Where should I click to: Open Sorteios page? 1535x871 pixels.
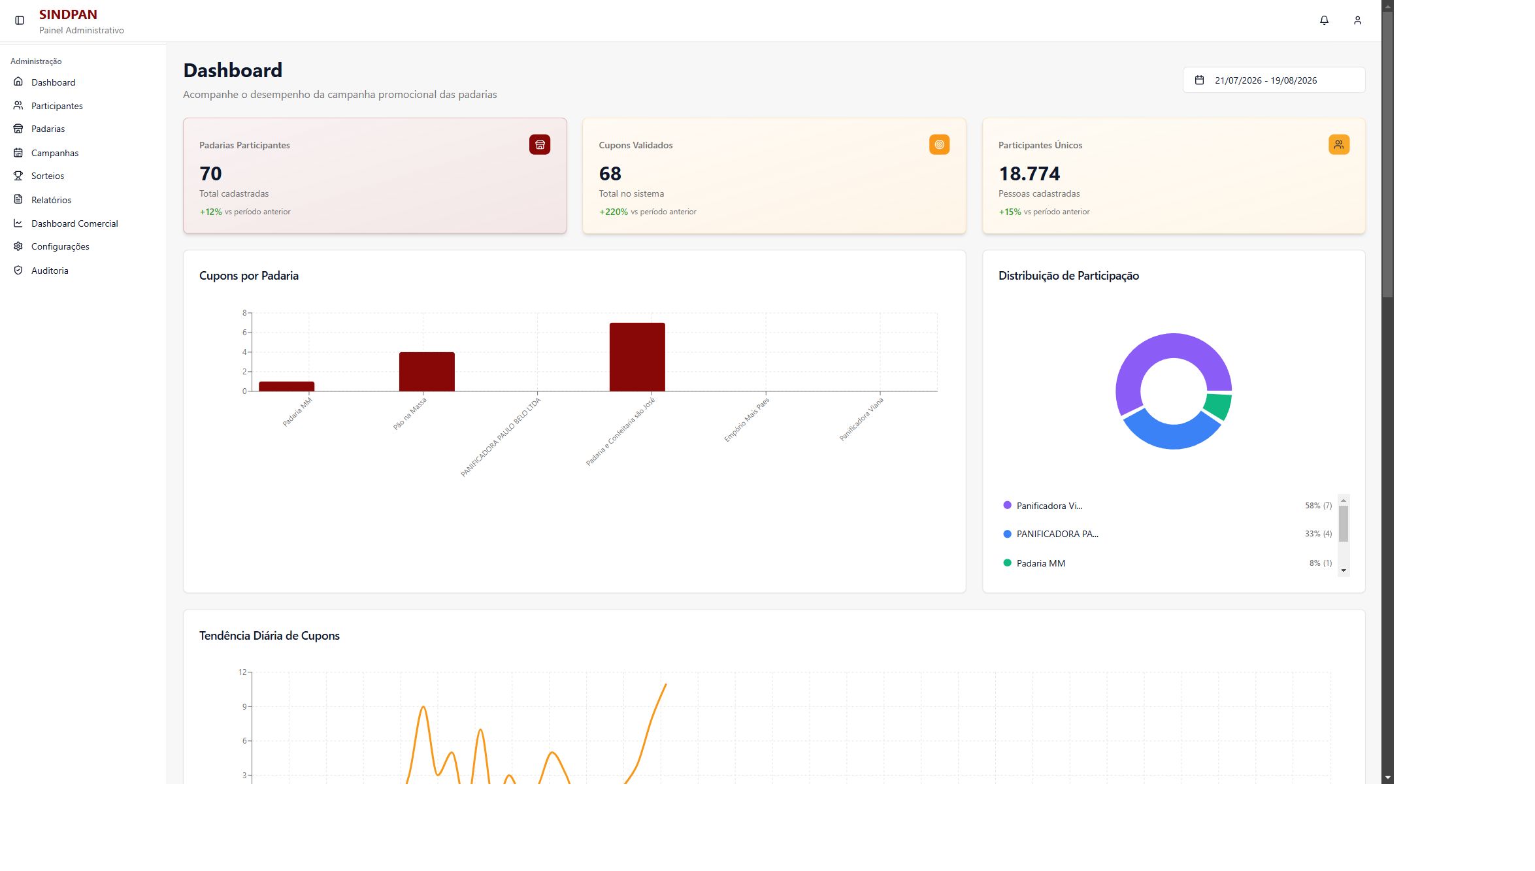83,176
